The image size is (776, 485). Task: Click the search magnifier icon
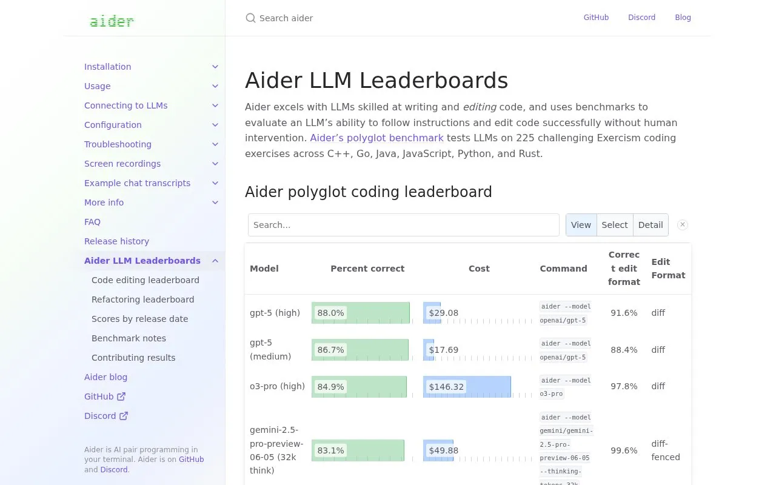[250, 18]
